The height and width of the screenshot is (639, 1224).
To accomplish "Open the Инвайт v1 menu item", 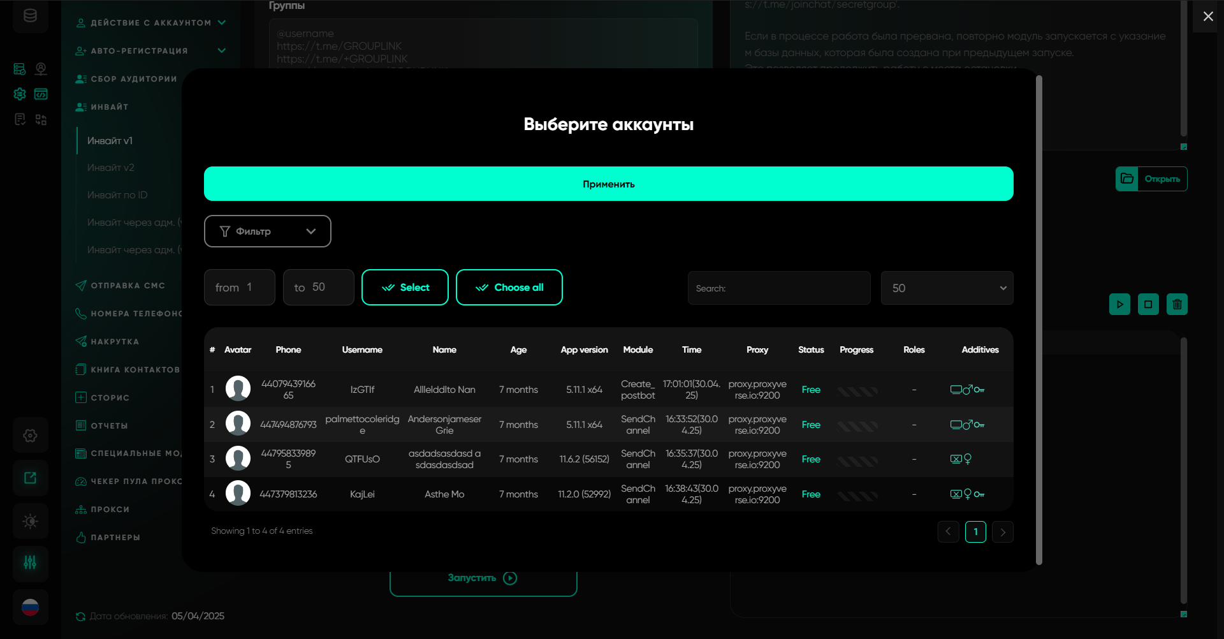I will 110,141.
